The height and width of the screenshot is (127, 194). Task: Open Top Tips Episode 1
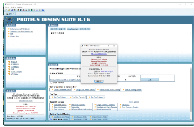click(60, 97)
